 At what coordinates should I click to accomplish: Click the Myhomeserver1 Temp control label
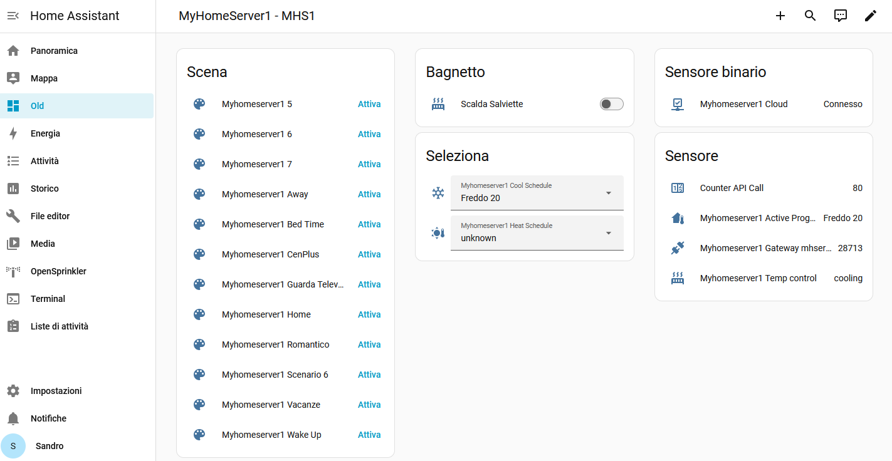point(758,278)
